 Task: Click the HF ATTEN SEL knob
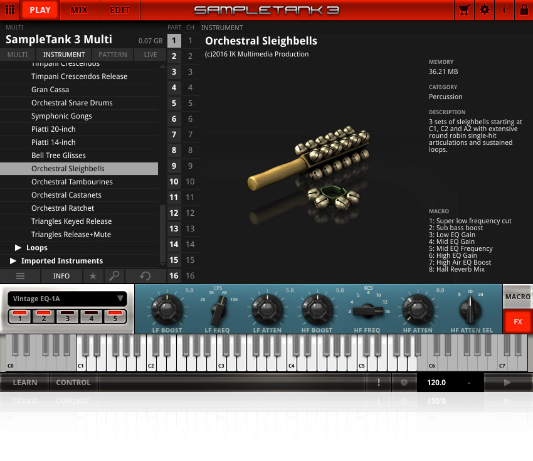470,310
